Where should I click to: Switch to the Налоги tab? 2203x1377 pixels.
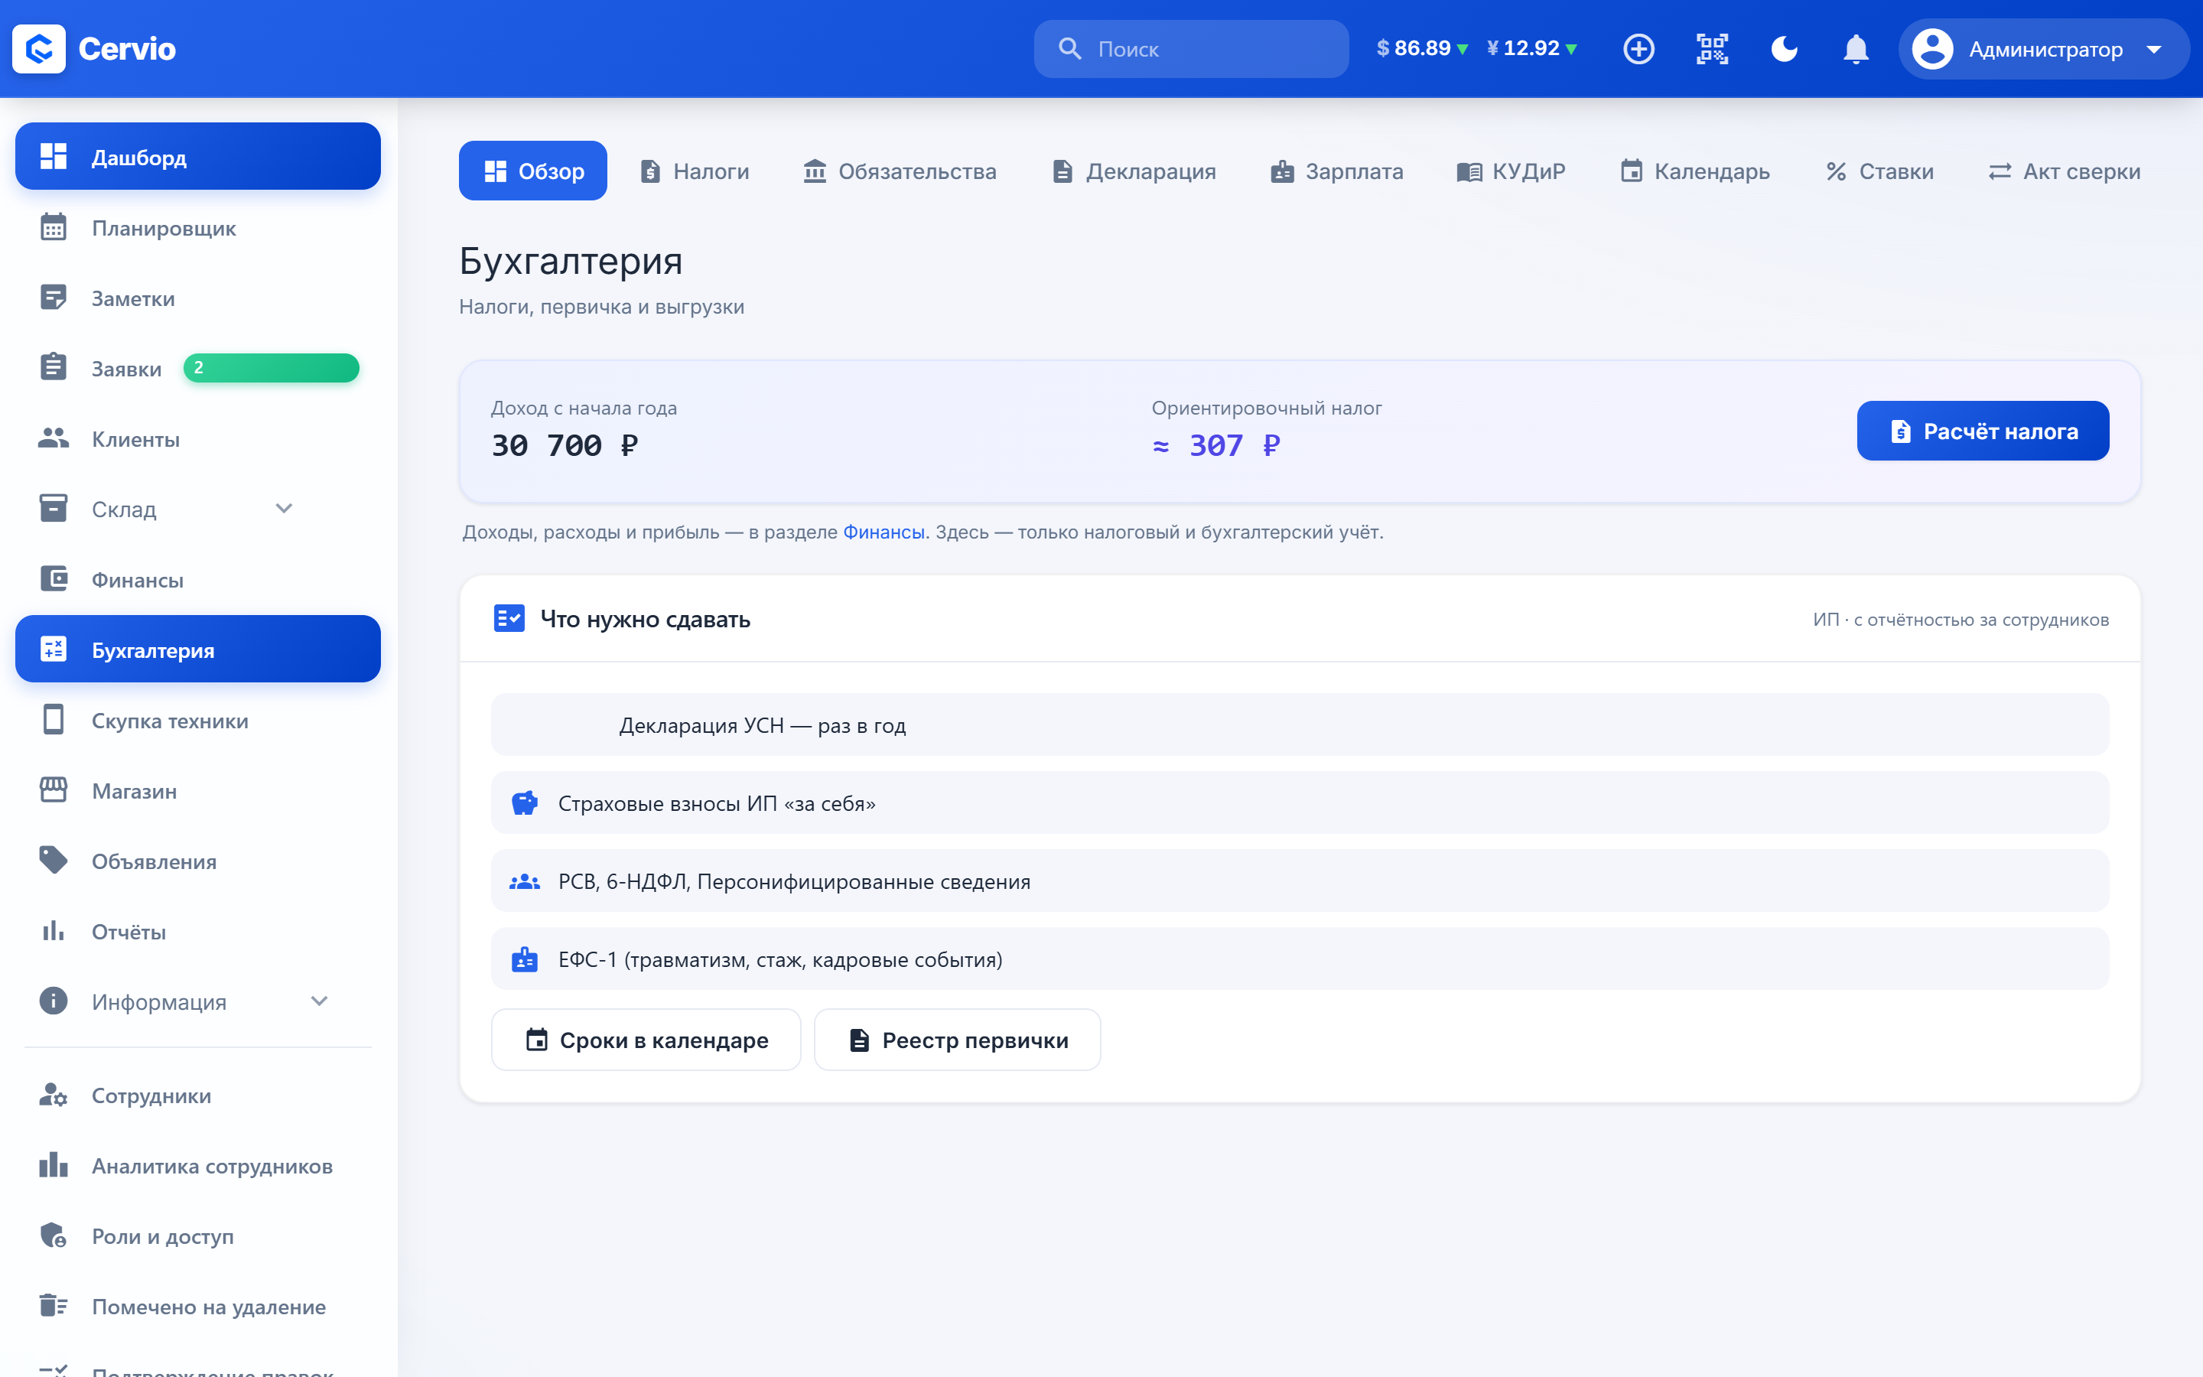695,171
